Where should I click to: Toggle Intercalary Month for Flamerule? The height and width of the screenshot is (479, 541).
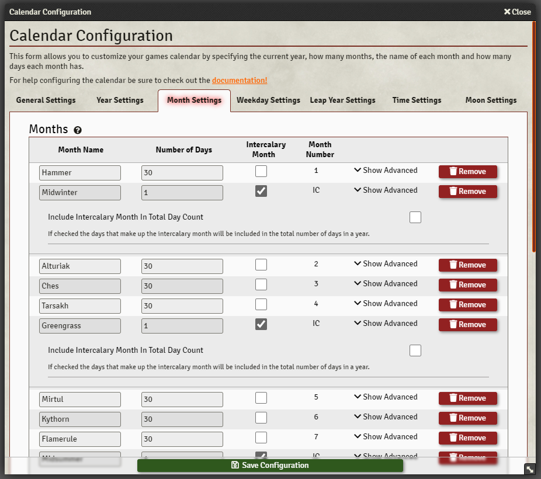click(x=261, y=438)
